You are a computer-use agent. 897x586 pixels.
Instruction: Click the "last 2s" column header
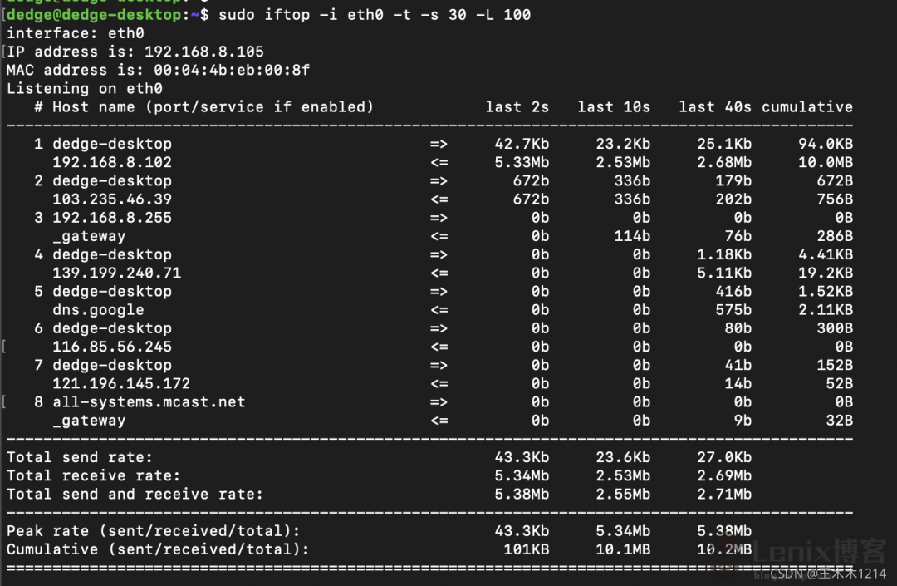click(517, 106)
